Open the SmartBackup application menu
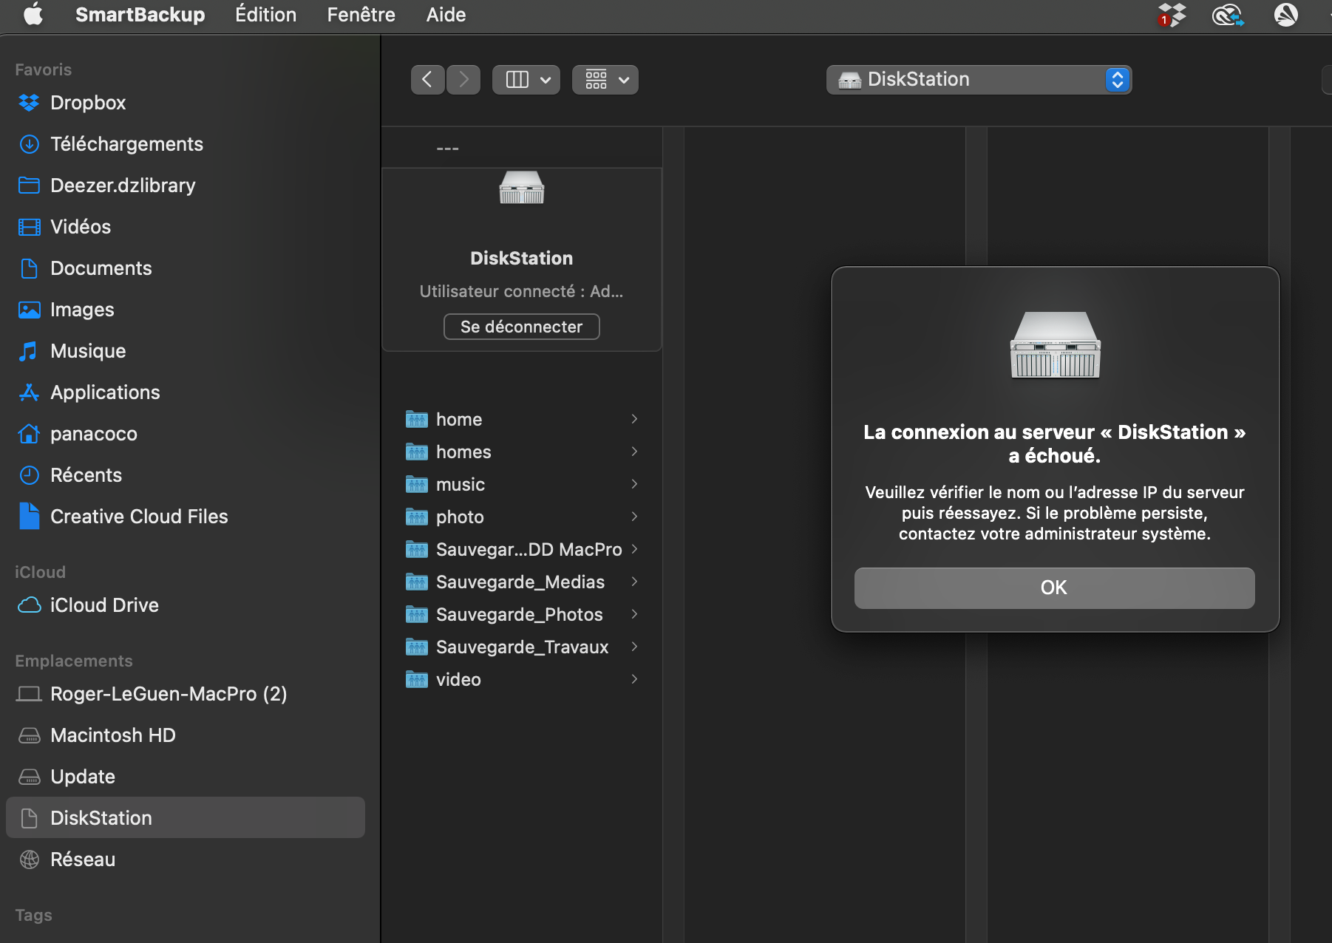 (140, 15)
